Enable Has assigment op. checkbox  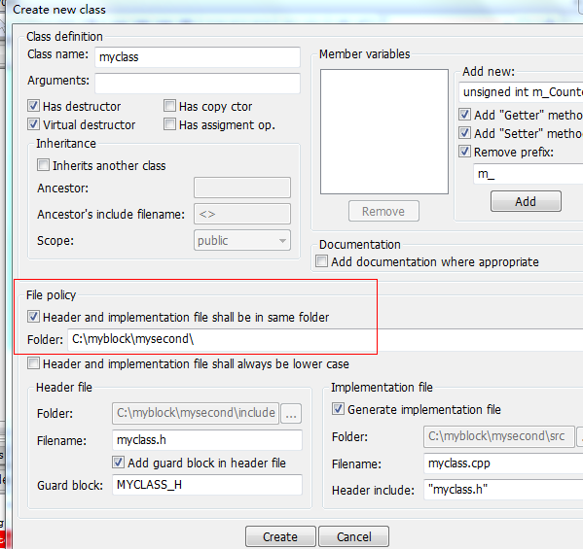[x=169, y=124]
